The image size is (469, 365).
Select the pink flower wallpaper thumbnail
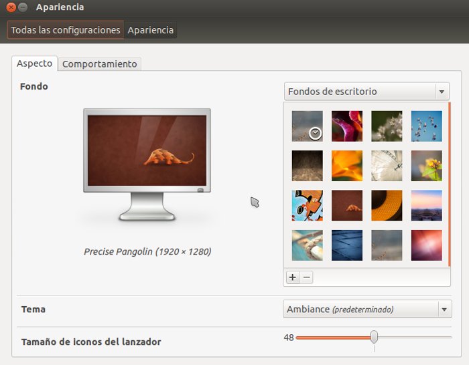point(347,126)
